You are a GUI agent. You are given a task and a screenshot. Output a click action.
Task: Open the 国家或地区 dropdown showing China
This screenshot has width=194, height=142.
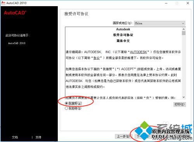pos(159,23)
